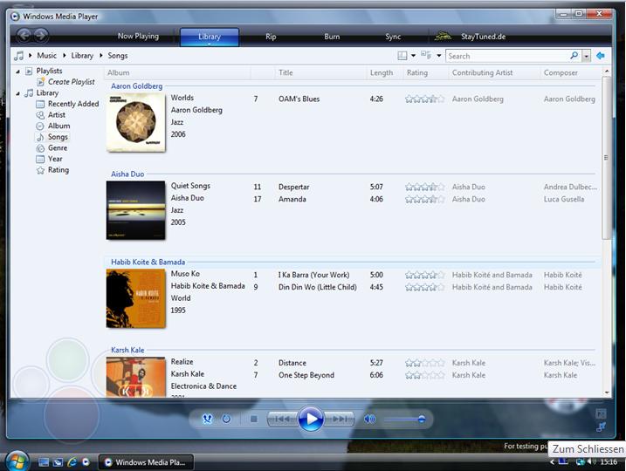Collapse the Library tree node
Viewport: 626px width, 471px height.
pos(17,93)
